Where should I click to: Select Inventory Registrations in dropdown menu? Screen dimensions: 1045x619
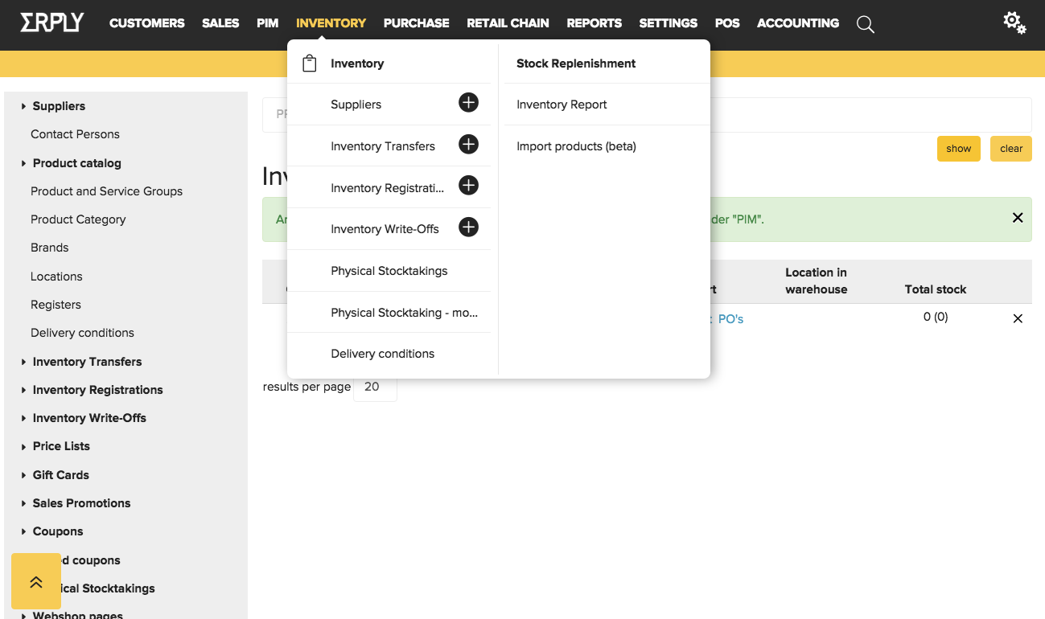click(x=387, y=188)
